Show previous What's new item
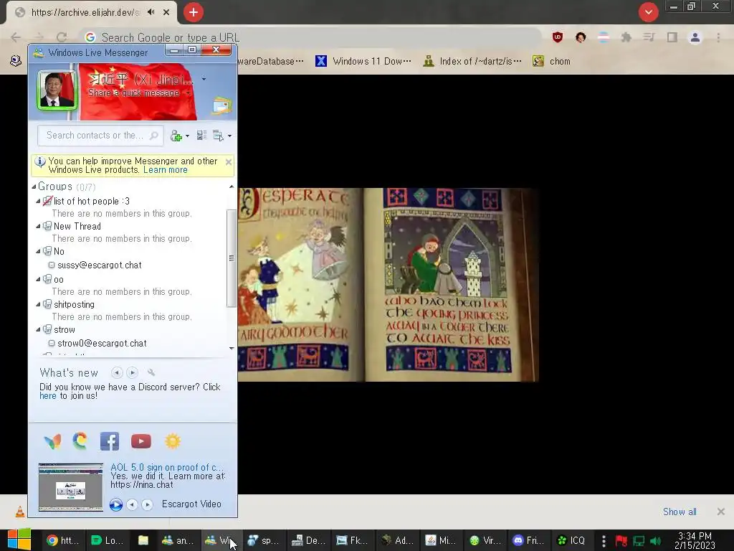The height and width of the screenshot is (551, 734). (x=117, y=372)
